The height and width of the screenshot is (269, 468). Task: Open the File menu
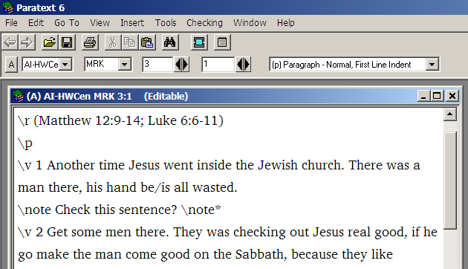11,23
